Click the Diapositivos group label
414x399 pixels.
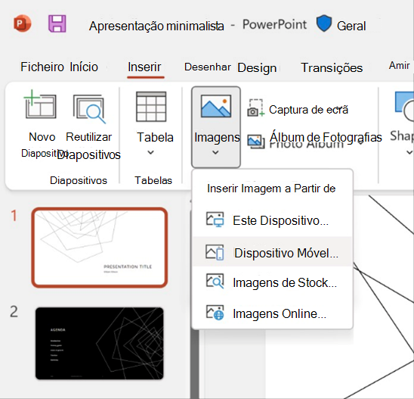click(x=79, y=180)
